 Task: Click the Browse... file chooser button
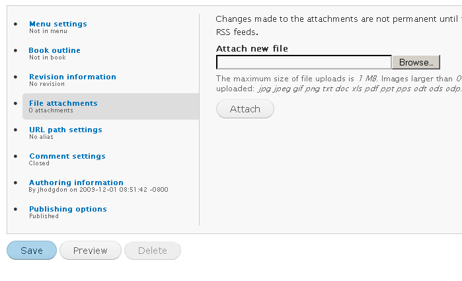click(x=416, y=62)
